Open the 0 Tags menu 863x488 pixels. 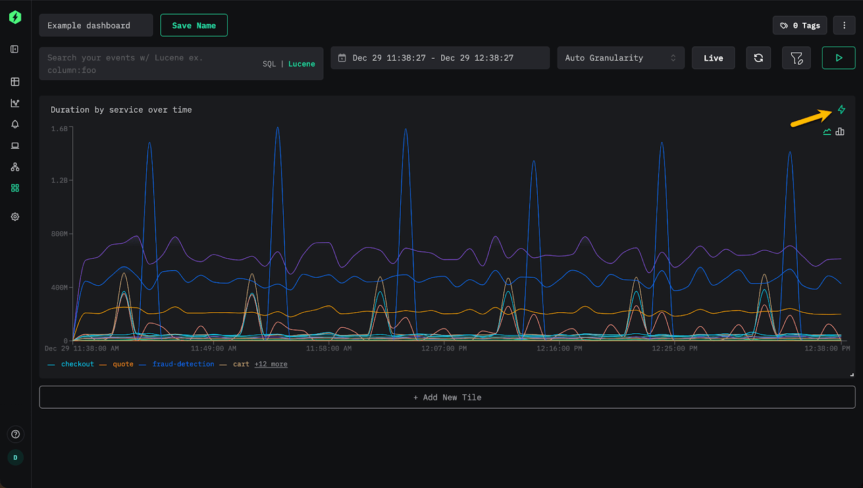(799, 25)
